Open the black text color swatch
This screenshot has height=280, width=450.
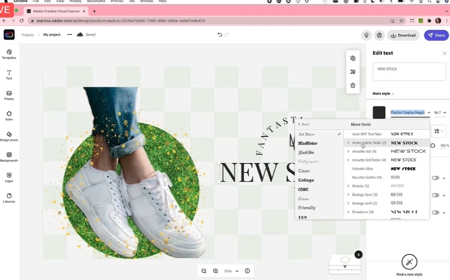pyautogui.click(x=379, y=112)
